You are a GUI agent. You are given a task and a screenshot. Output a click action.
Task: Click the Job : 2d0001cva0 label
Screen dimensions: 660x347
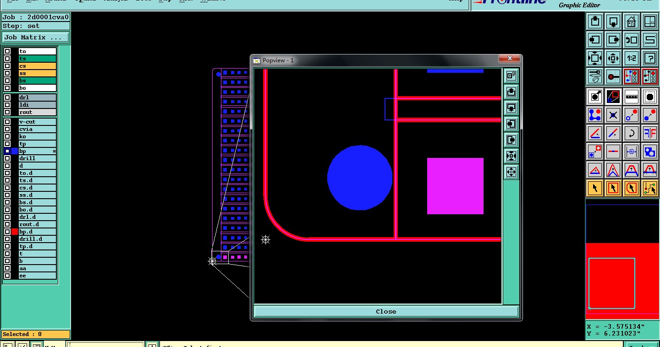point(36,17)
